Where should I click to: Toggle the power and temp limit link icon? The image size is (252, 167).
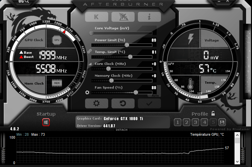[89, 51]
